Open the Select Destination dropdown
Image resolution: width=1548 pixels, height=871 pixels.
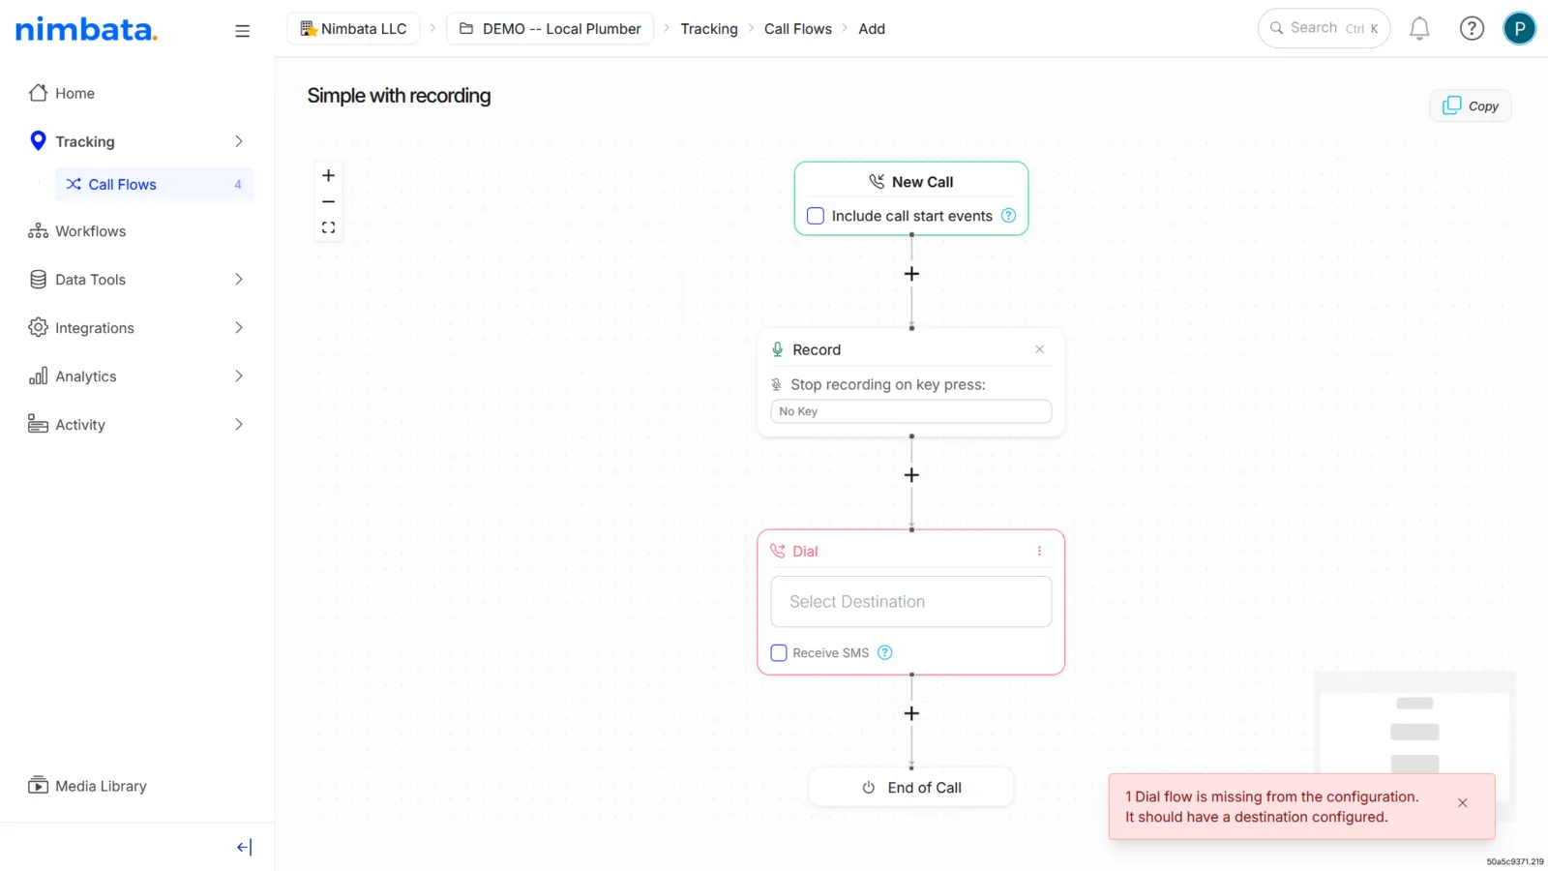tap(910, 602)
